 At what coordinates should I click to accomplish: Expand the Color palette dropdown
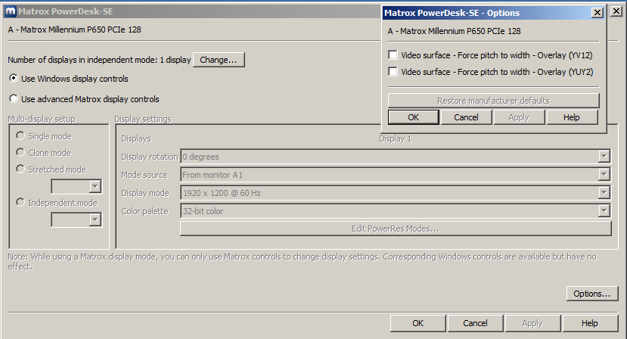(x=604, y=211)
